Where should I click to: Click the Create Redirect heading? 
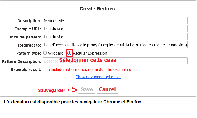pos(98,9)
